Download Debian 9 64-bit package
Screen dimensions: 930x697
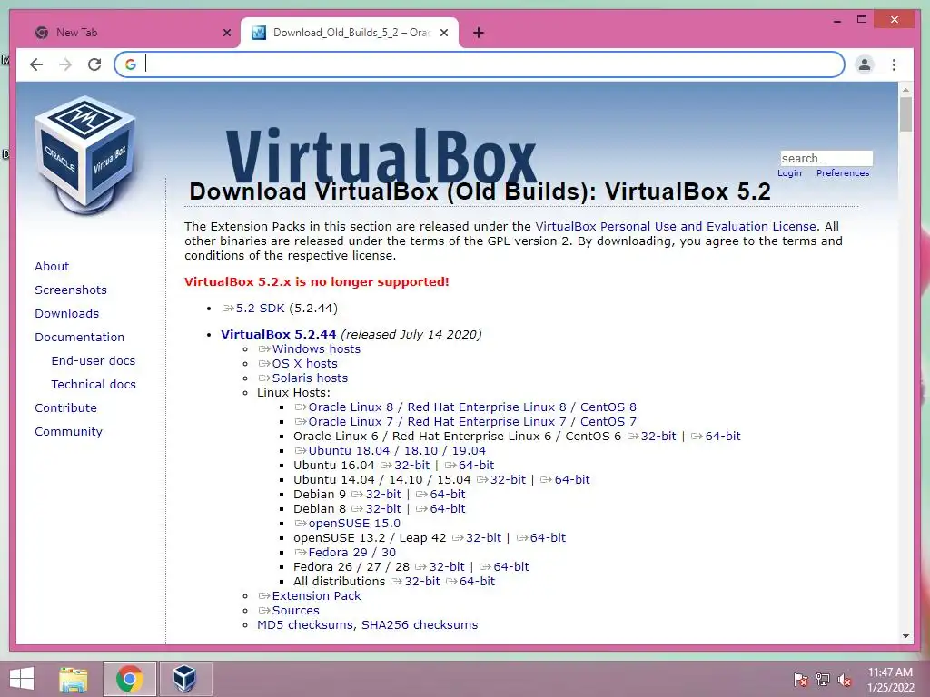tap(440, 495)
